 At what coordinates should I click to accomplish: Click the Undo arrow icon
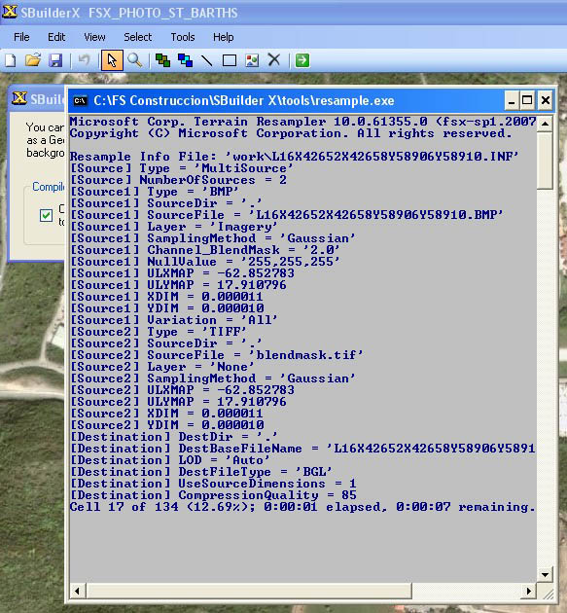[84, 60]
